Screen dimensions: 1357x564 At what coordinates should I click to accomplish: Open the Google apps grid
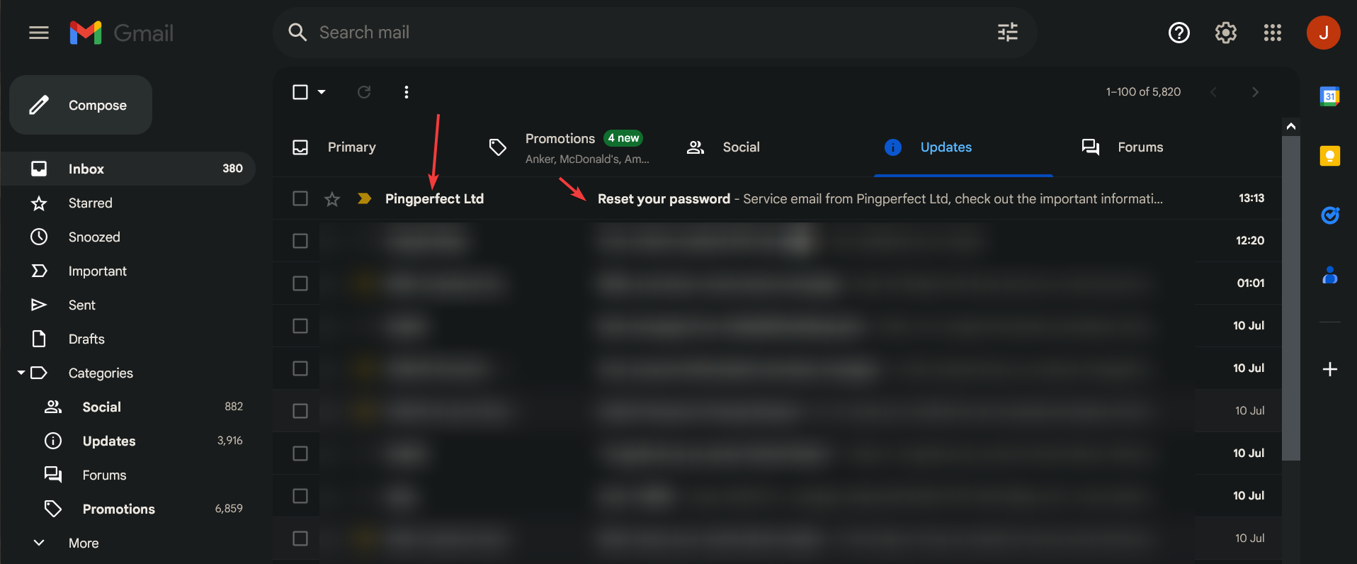tap(1272, 33)
